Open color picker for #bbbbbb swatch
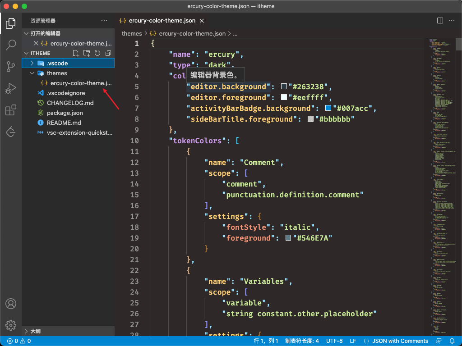 (310, 119)
